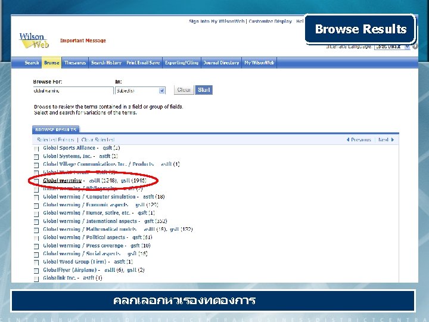Select the Global warming / Humor, satire checkbox

click(36, 214)
